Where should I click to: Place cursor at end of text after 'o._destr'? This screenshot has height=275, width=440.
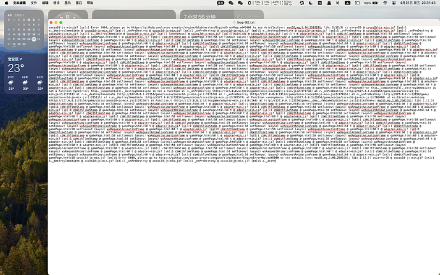click(x=276, y=161)
